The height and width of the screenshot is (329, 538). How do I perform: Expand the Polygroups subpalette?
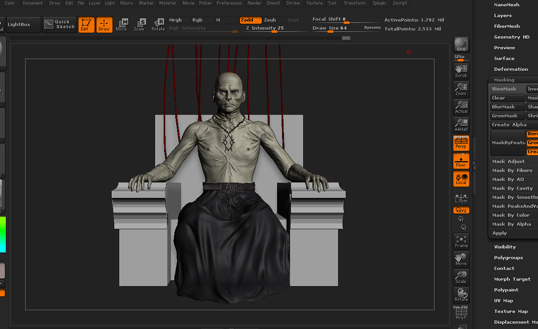pyautogui.click(x=508, y=258)
